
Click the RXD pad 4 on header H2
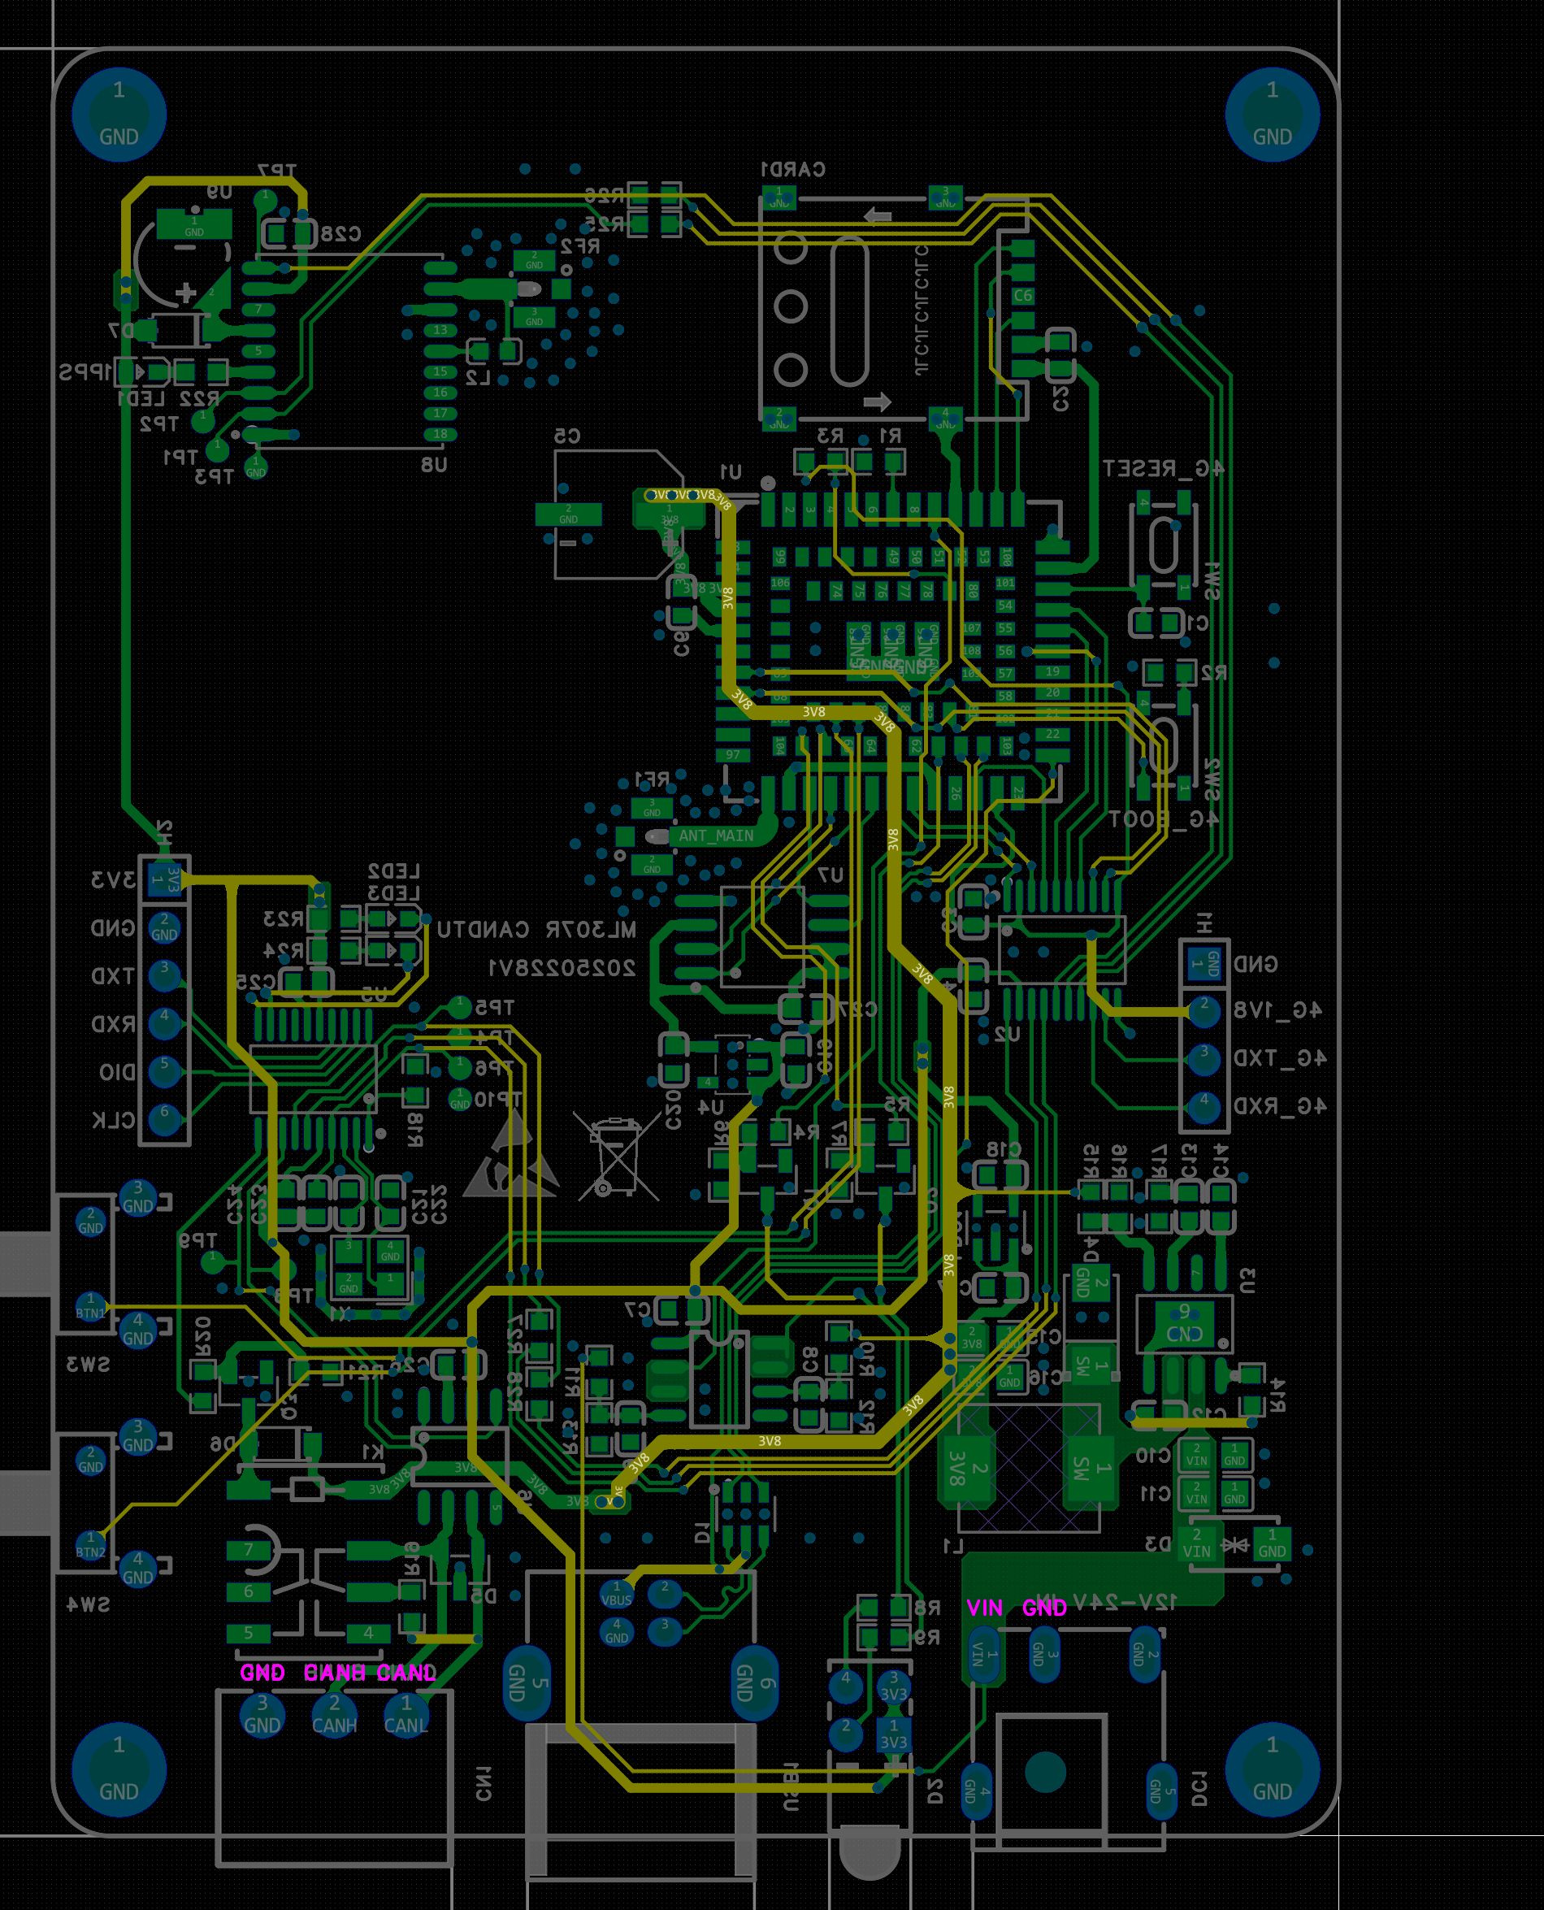[x=163, y=1022]
